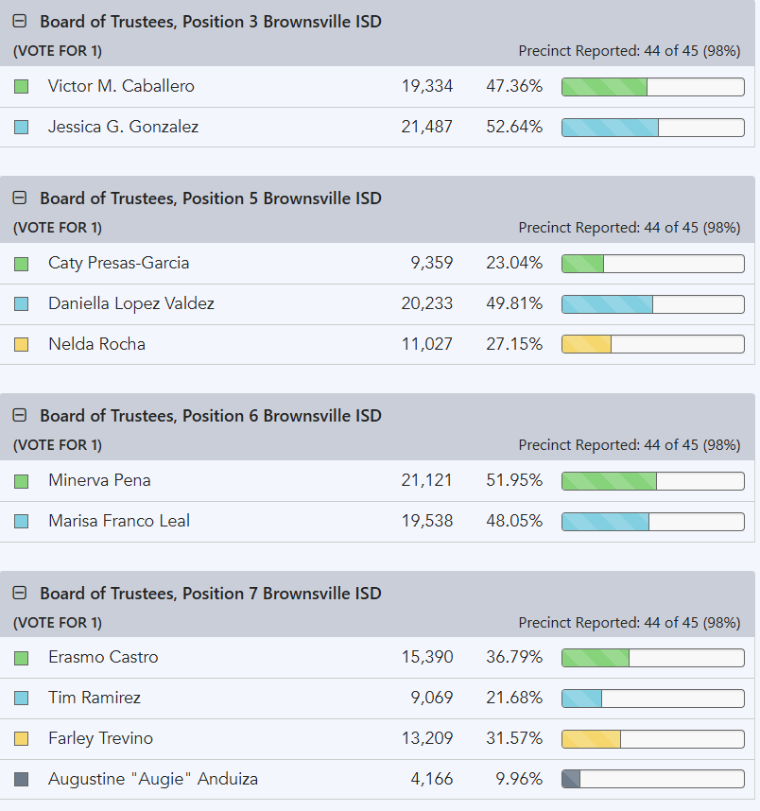Select the name Tim Ramirez
The image size is (760, 811).
[x=95, y=698]
